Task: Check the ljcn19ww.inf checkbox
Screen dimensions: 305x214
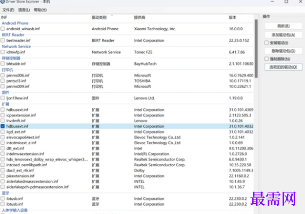Action: [3, 98]
